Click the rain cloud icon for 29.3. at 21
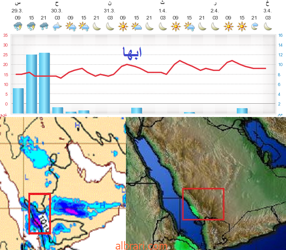 44,26
